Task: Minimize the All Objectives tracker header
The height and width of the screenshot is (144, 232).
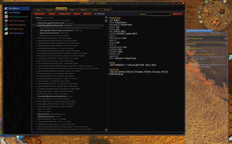Action: coord(226,38)
